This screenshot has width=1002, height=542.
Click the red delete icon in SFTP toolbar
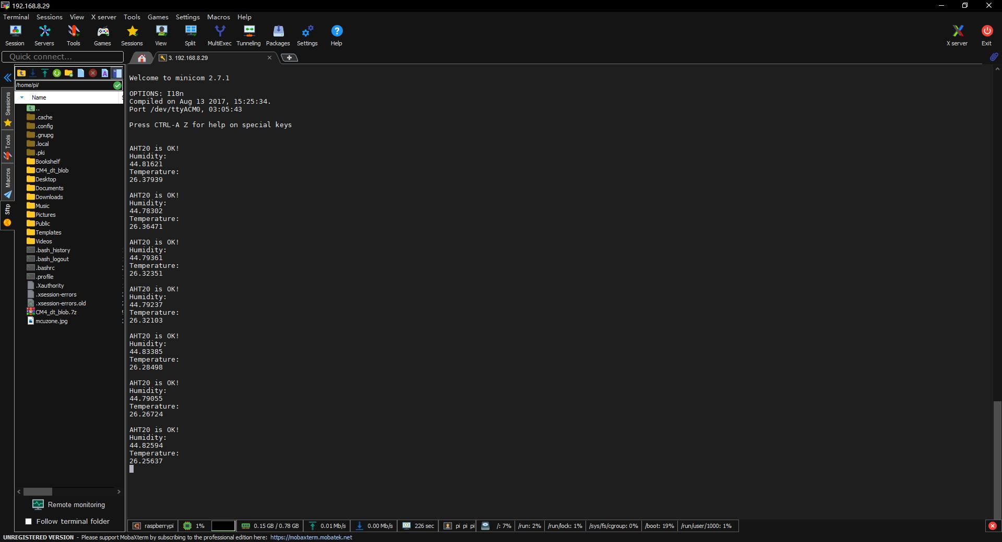[x=93, y=73]
